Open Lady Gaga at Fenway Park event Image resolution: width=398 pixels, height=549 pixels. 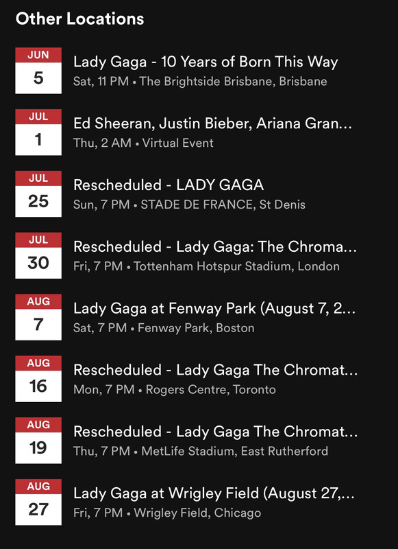214,309
